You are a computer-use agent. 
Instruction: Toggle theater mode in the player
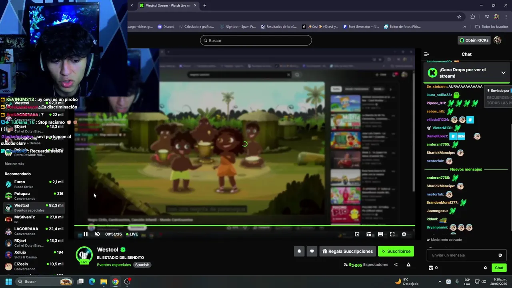(x=380, y=234)
